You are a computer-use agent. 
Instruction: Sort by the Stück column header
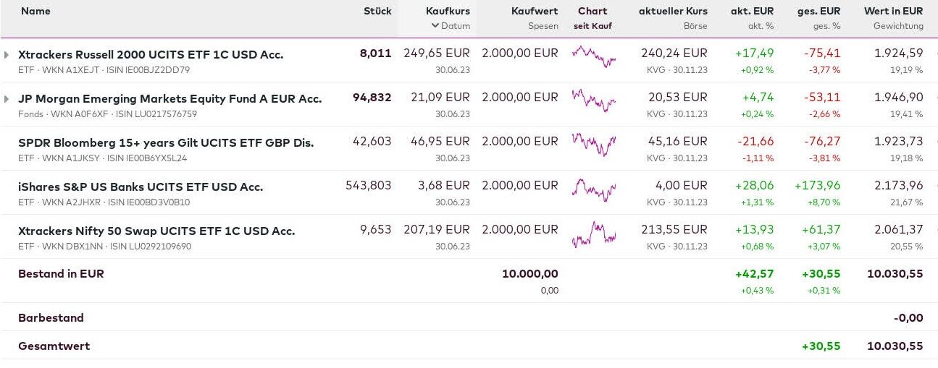click(x=377, y=12)
